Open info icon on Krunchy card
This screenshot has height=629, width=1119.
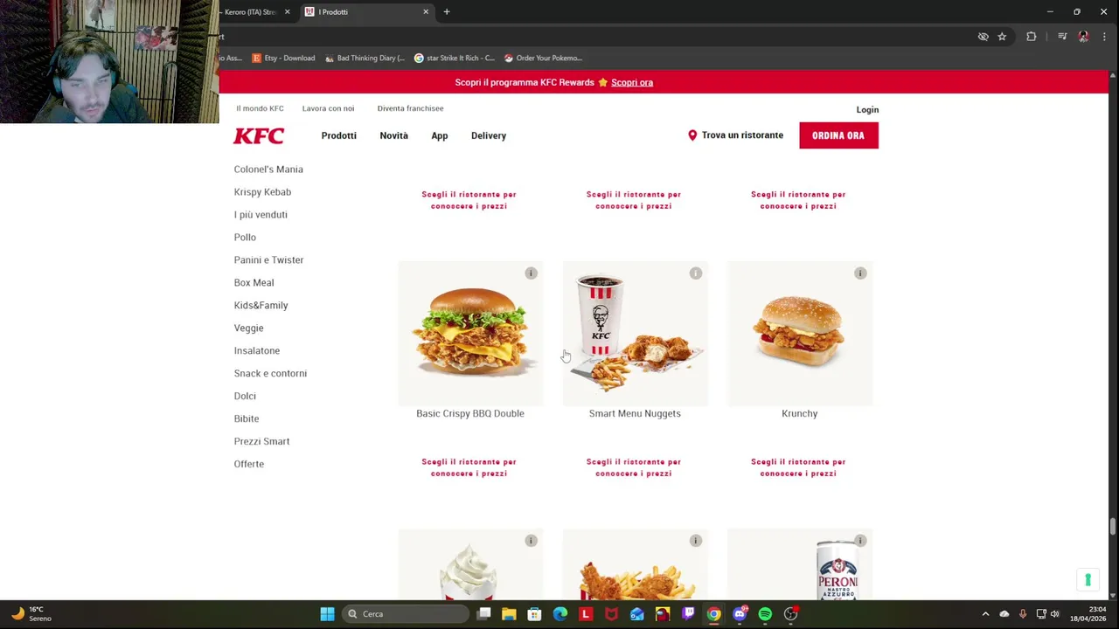pyautogui.click(x=860, y=273)
